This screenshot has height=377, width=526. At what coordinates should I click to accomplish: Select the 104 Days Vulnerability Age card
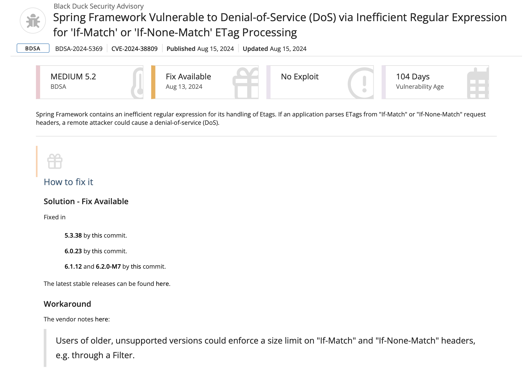click(435, 82)
